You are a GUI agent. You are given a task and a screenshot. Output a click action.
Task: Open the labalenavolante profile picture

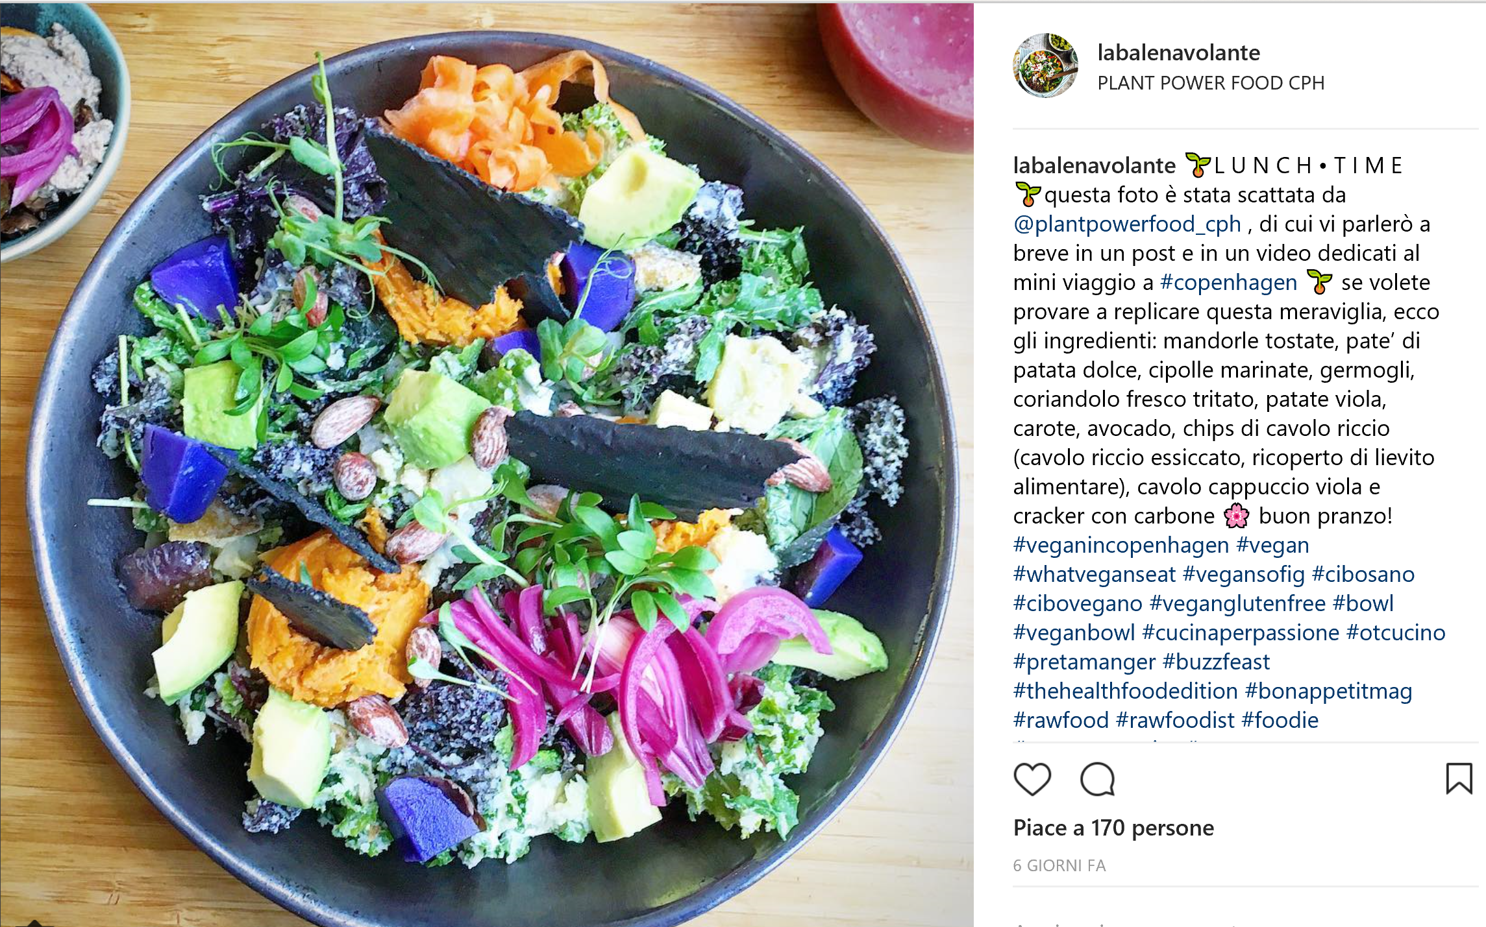point(1045,66)
